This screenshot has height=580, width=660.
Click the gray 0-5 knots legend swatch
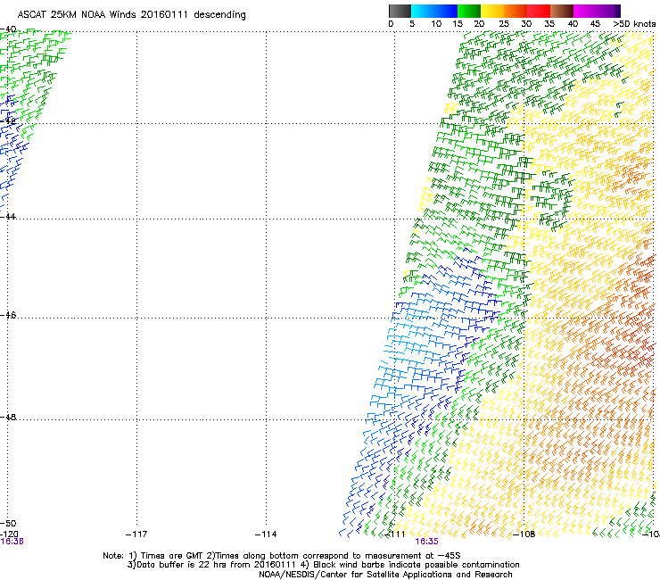400,11
